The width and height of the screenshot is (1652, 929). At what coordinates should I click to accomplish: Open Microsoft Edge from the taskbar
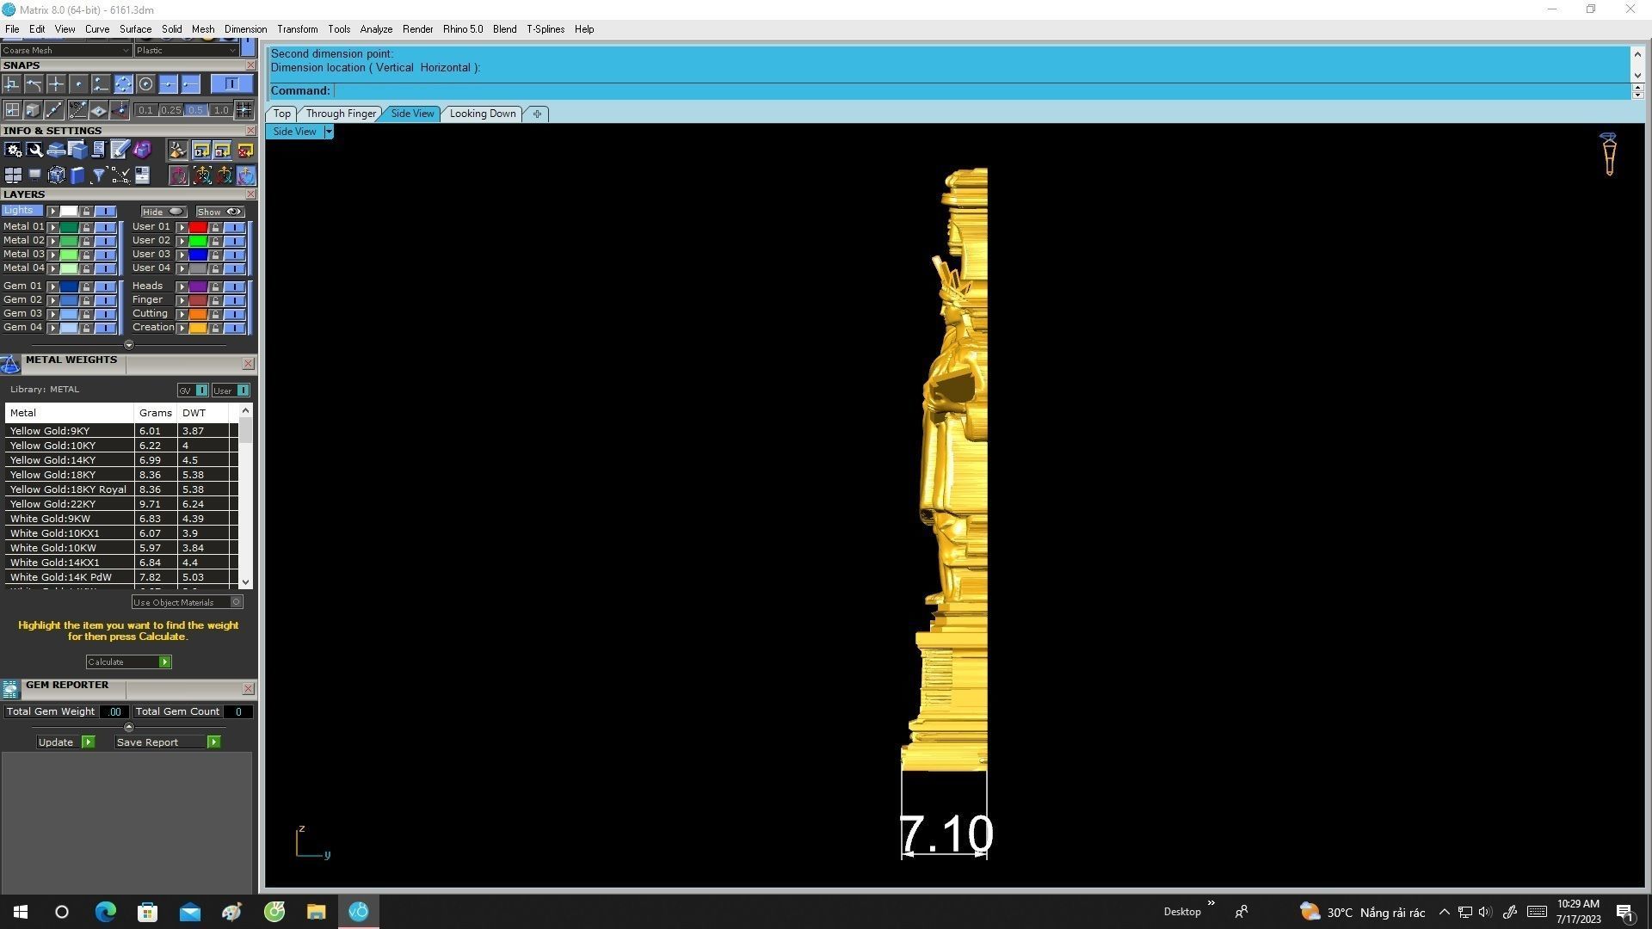(x=105, y=912)
